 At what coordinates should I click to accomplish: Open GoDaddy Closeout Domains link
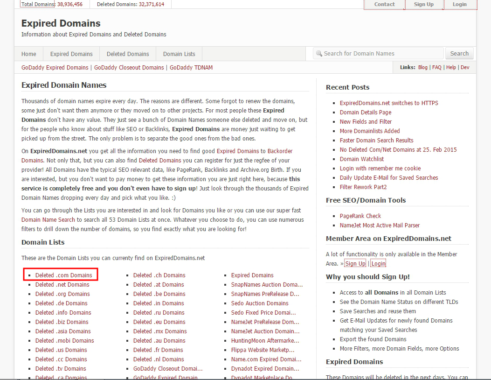click(129, 67)
